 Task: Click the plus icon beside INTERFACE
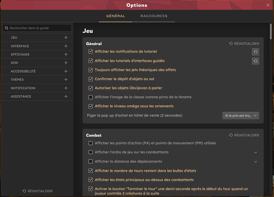[x=66, y=46]
